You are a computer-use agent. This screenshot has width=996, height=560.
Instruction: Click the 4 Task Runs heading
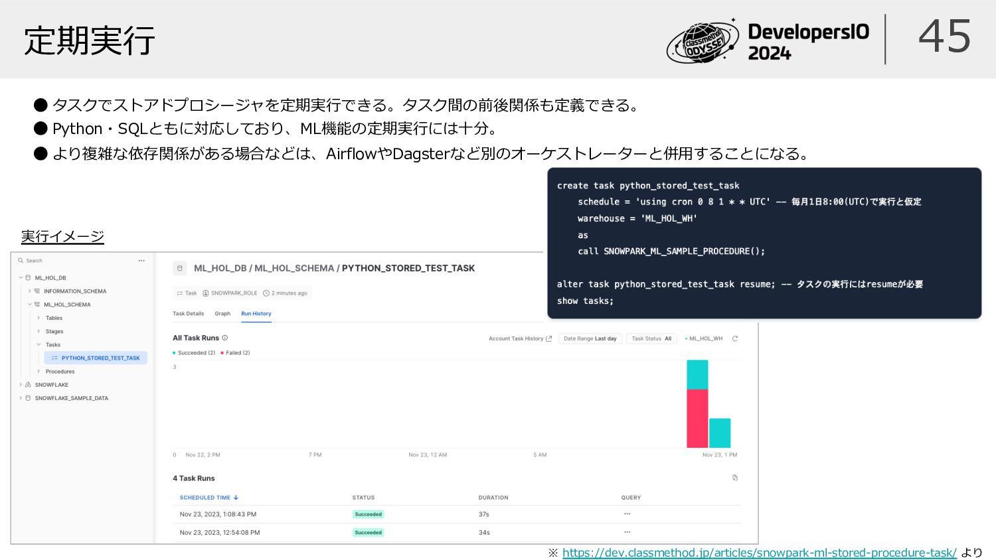pyautogui.click(x=194, y=478)
